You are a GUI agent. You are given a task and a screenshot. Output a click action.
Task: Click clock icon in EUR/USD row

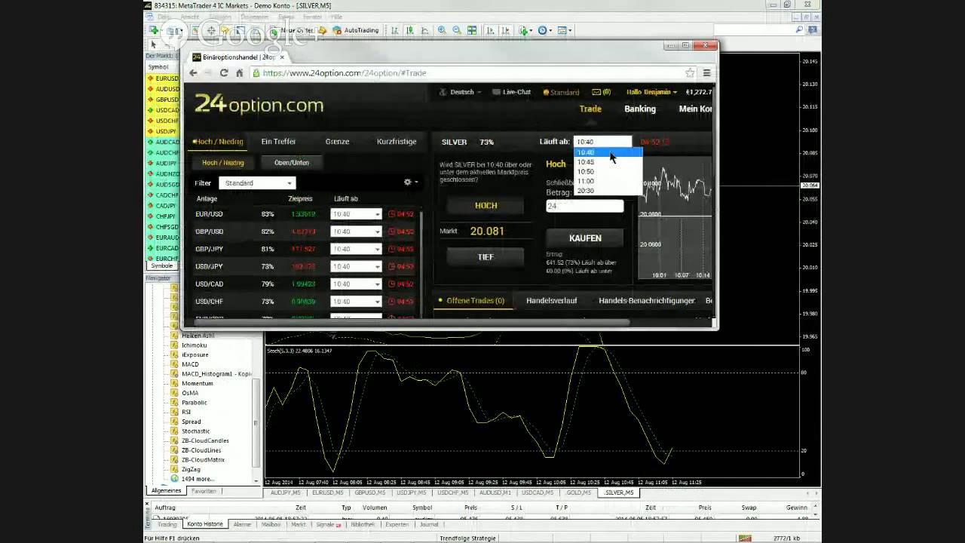pos(392,214)
